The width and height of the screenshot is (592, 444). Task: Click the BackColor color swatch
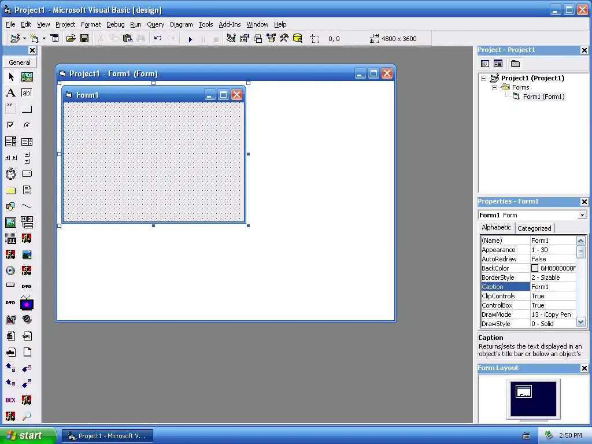(535, 268)
